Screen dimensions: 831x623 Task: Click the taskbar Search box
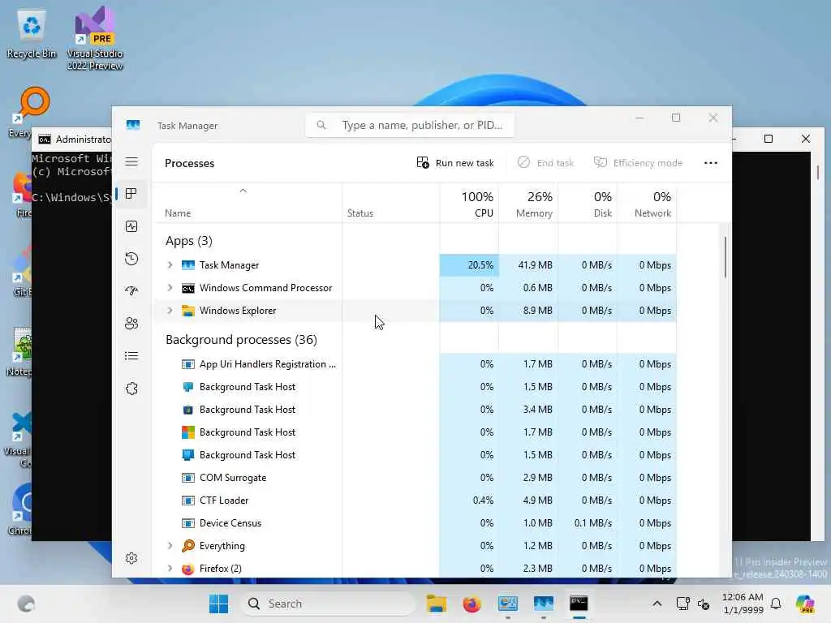pos(327,604)
